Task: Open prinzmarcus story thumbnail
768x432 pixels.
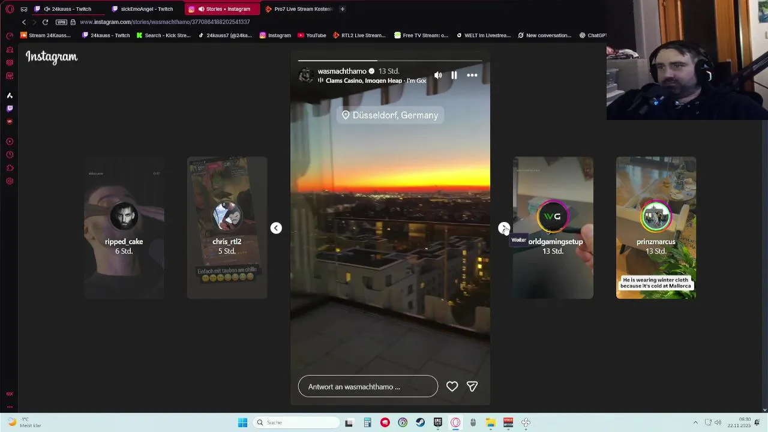Action: [656, 228]
